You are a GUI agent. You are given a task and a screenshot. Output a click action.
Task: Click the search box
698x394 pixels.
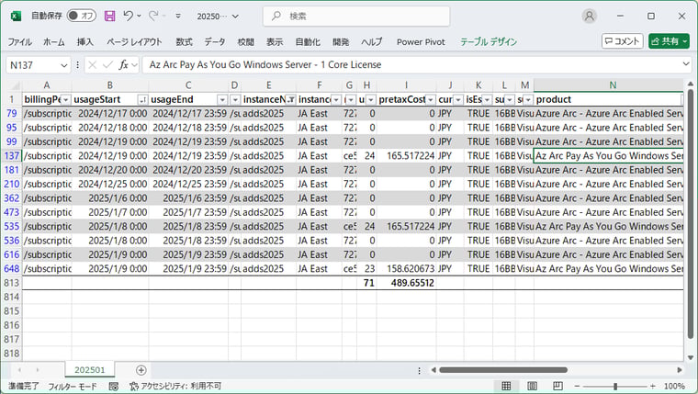coord(356,16)
